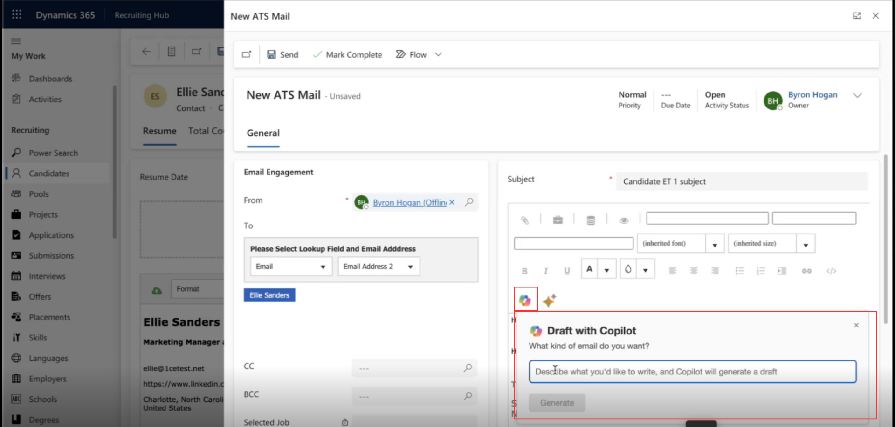Center align the text

[694, 271]
